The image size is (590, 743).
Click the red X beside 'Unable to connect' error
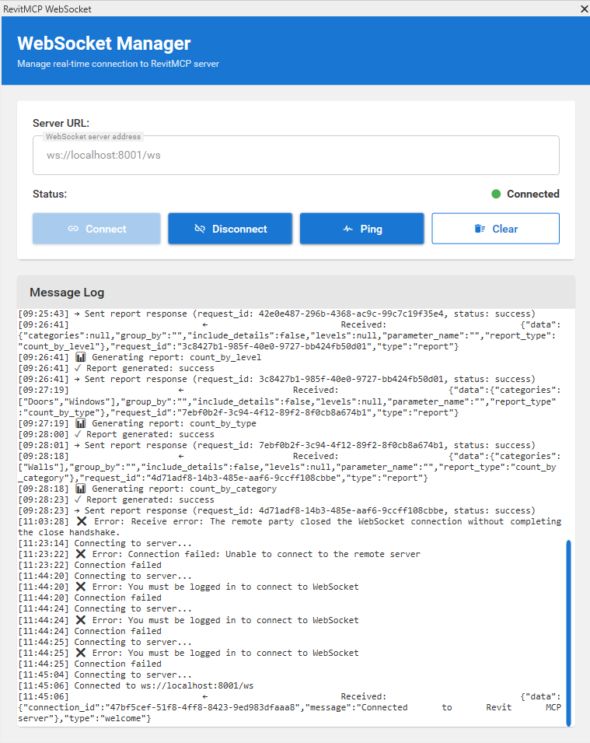tap(81, 554)
